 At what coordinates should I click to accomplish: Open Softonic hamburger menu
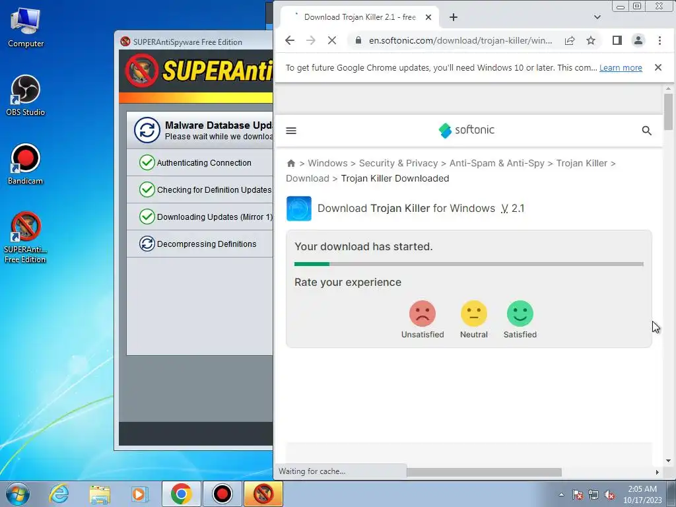(291, 131)
